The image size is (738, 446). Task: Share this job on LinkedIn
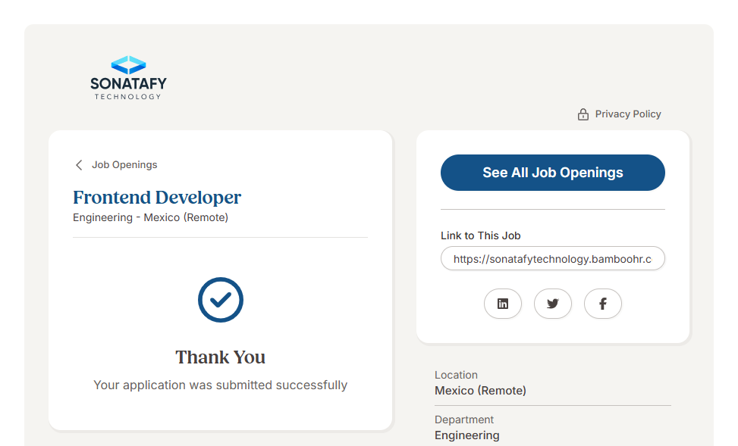click(503, 304)
